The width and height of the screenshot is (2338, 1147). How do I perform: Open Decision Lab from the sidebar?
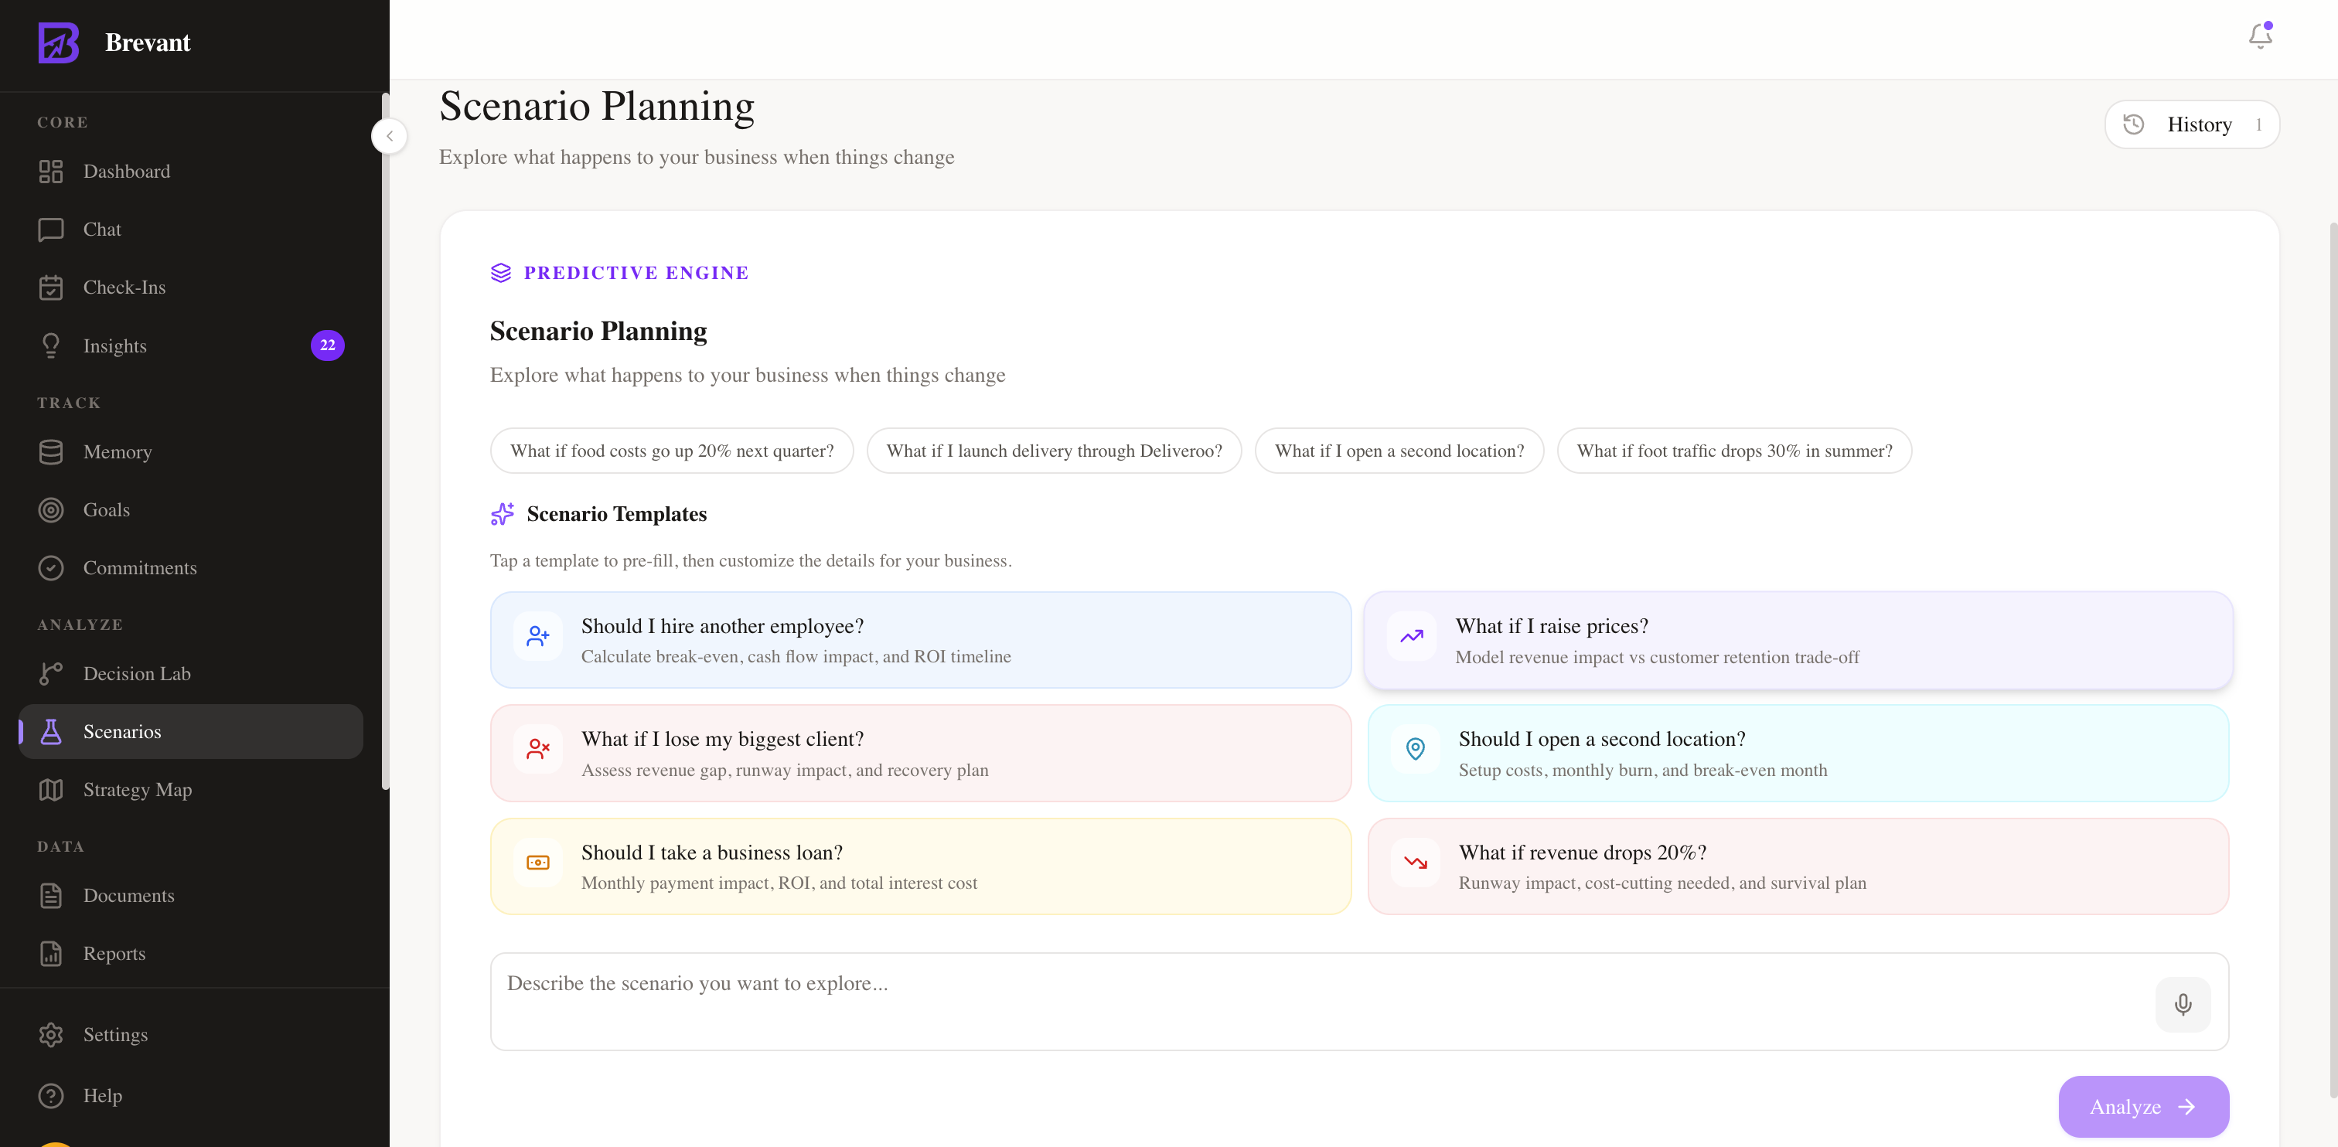[x=136, y=673]
